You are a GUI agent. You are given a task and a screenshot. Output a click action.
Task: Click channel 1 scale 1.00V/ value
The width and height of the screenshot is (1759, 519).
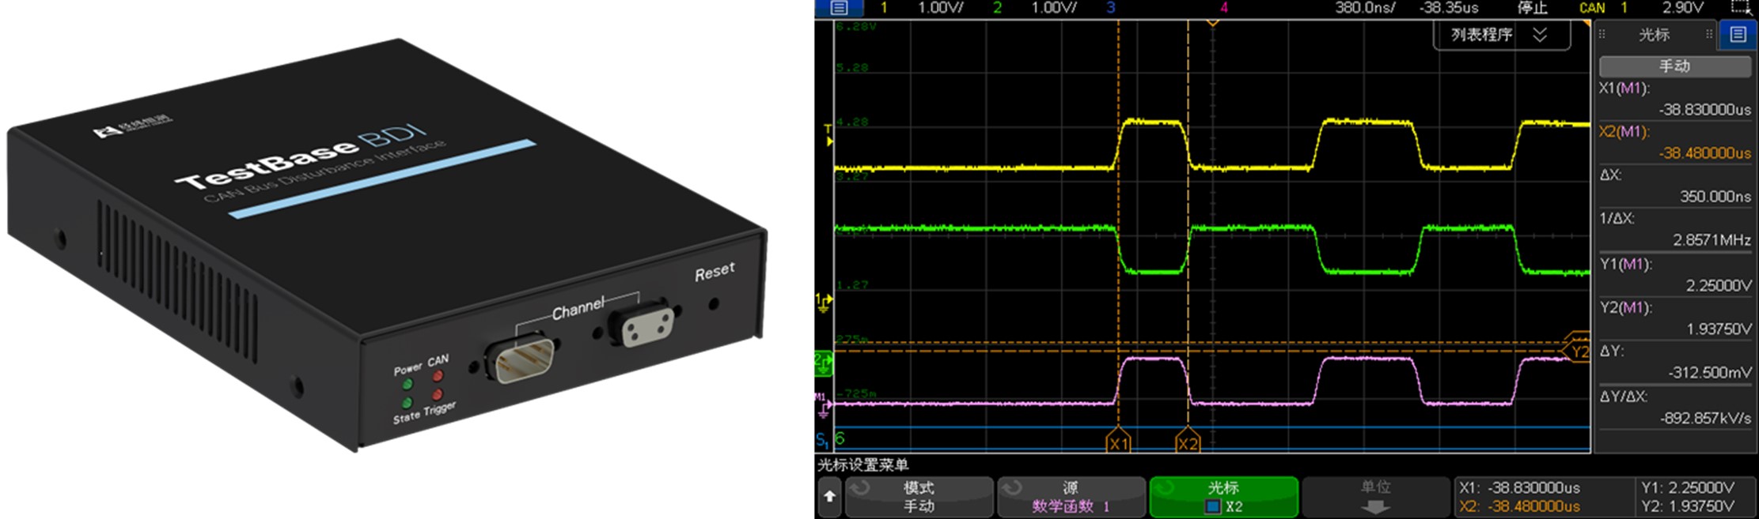[940, 8]
